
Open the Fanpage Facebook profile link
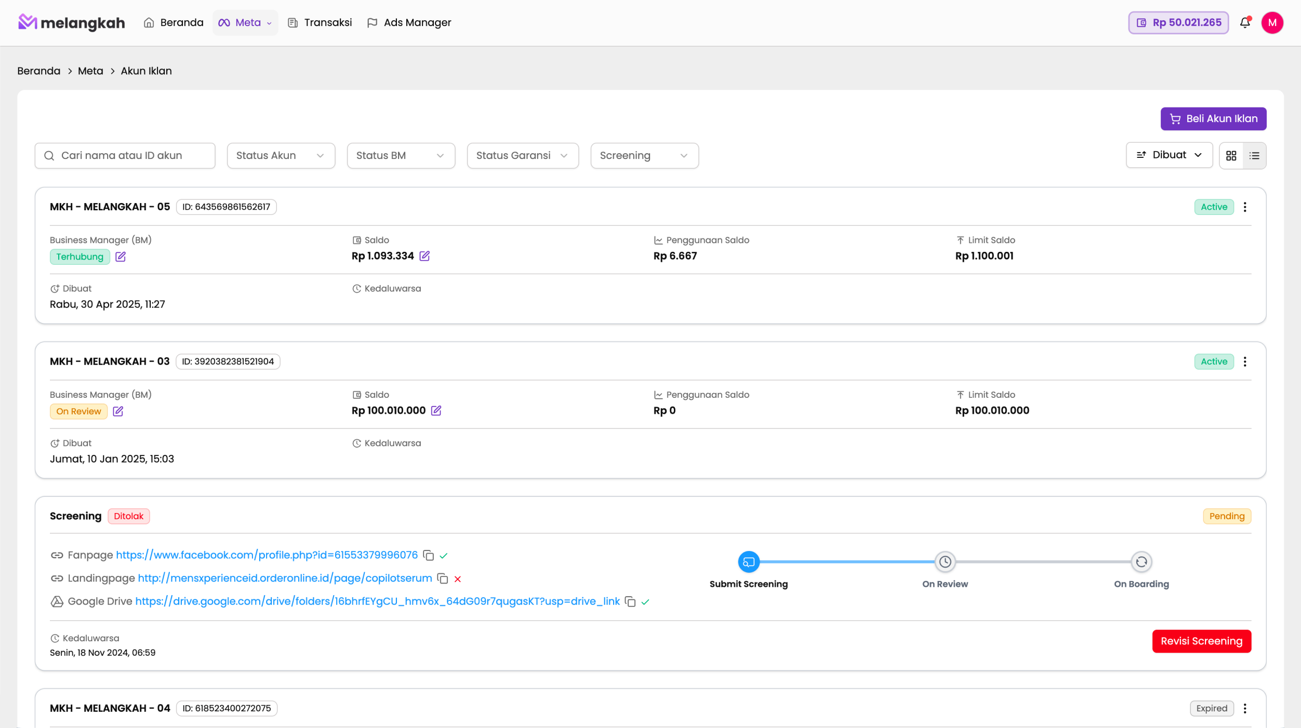coord(266,555)
